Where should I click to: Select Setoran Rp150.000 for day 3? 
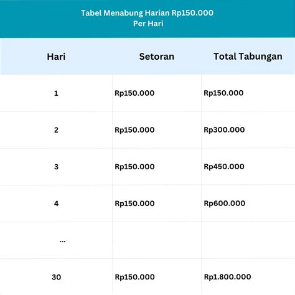[134, 167]
